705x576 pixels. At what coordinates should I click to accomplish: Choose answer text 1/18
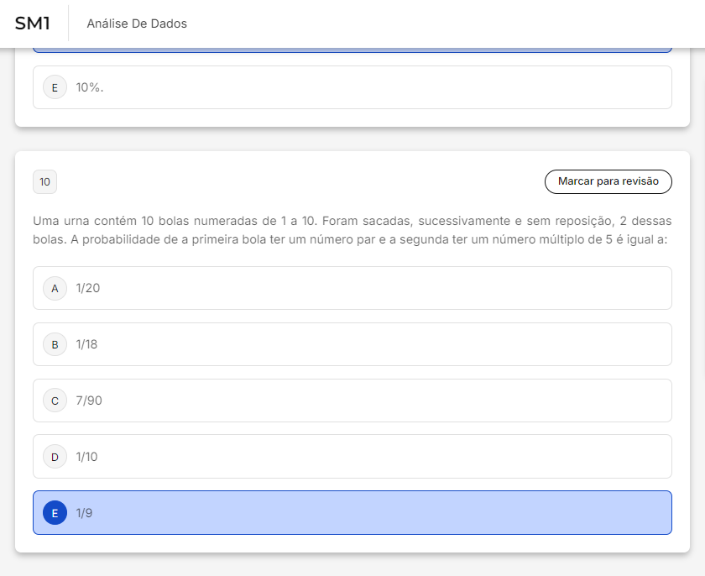(x=86, y=344)
